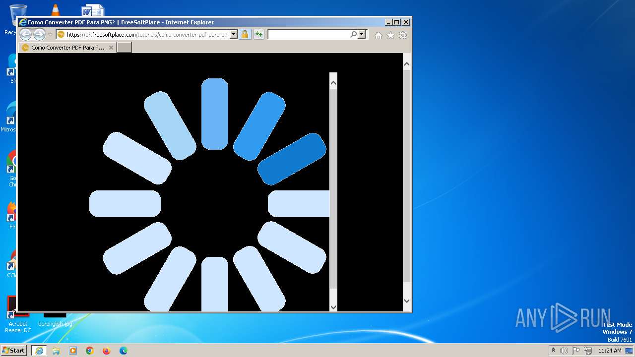Screen dimensions: 635x357
Task: Select the Microsoft Edge desktop shortcut
Action: (x=9, y=117)
